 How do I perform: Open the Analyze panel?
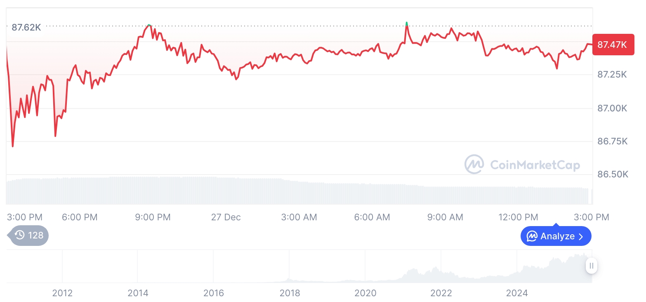(556, 236)
